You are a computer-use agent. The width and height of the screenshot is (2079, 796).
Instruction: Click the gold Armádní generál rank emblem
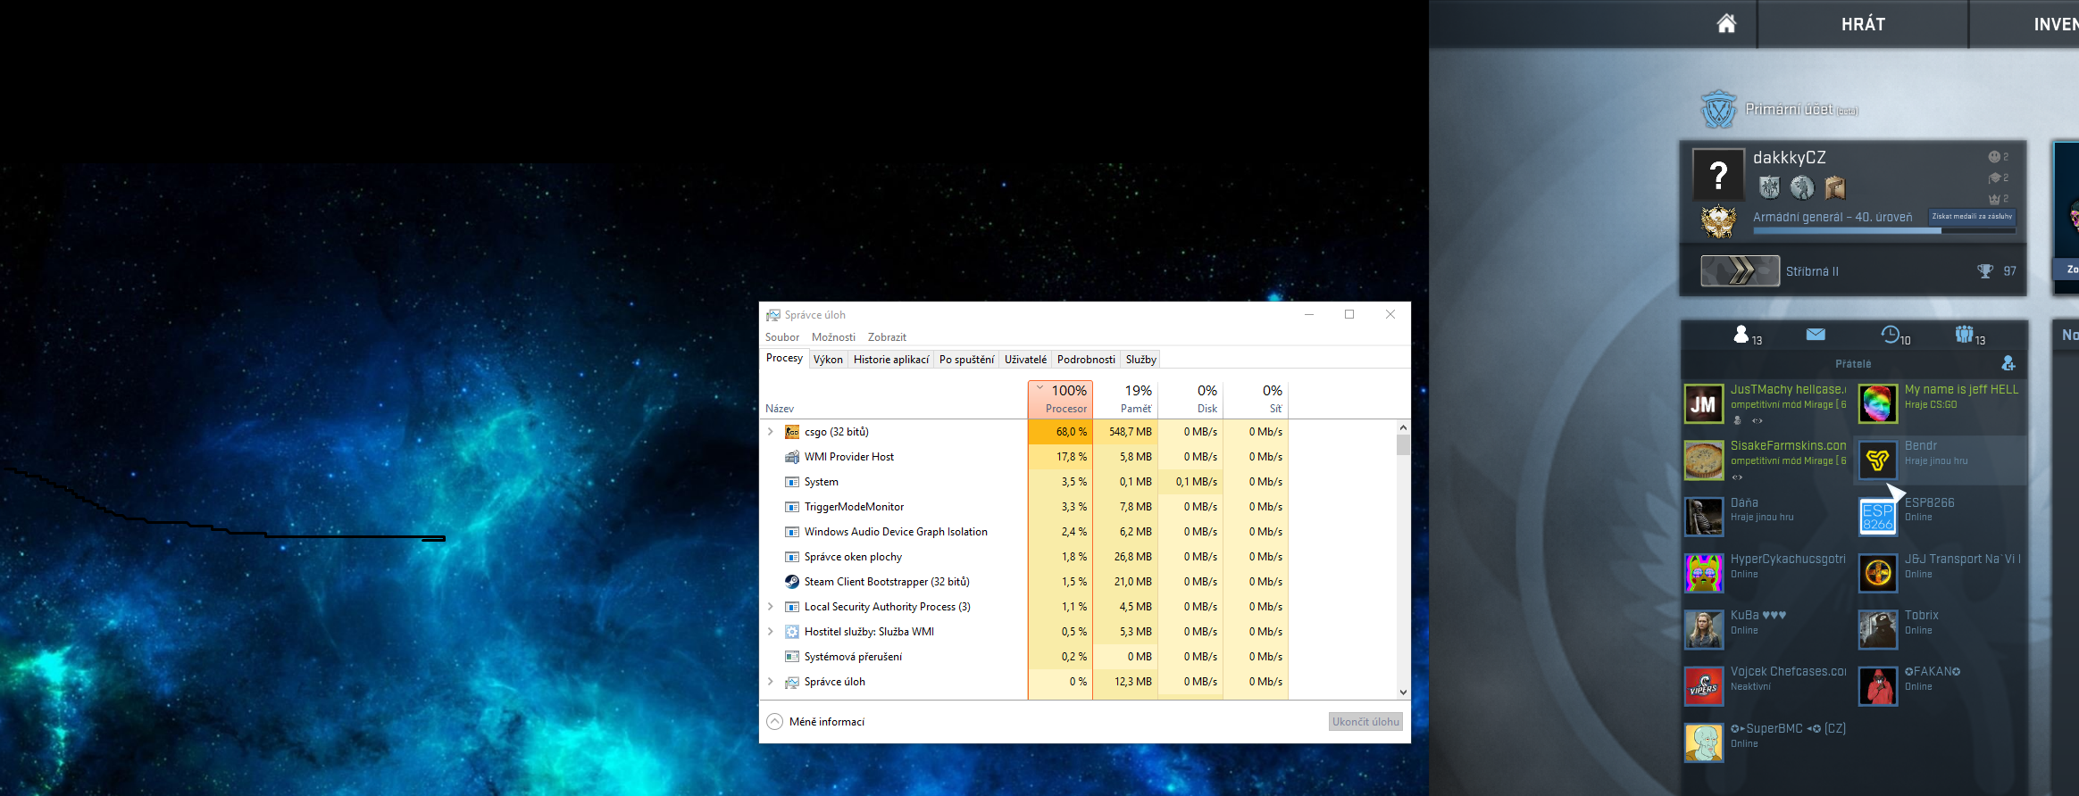1718,221
